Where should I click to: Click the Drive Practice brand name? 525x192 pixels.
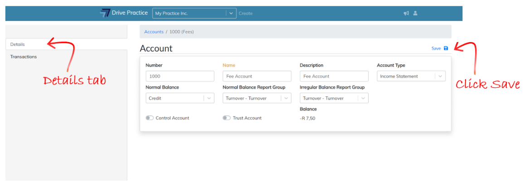tap(130, 13)
